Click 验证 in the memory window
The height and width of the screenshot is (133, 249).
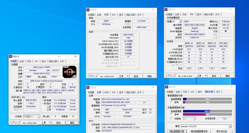[136, 76]
